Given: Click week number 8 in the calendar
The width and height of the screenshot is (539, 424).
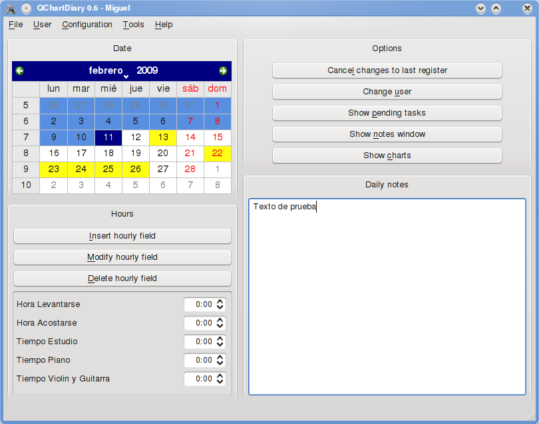Looking at the screenshot, I should (26, 154).
